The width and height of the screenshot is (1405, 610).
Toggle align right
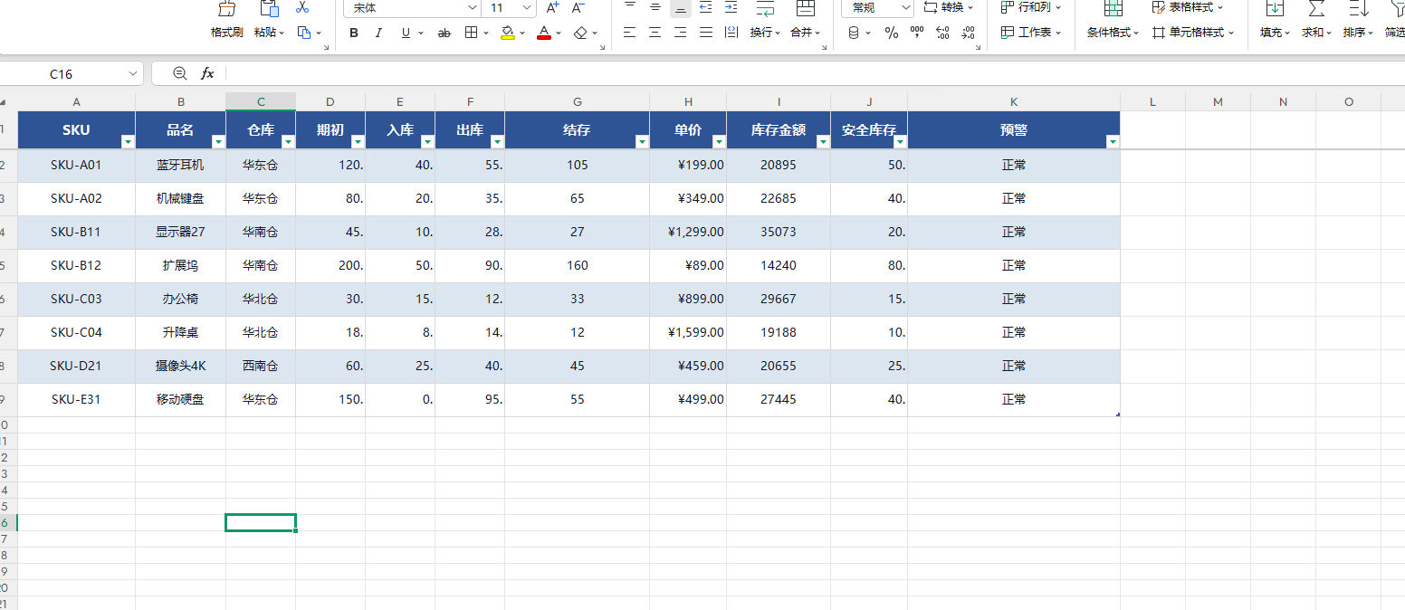680,33
